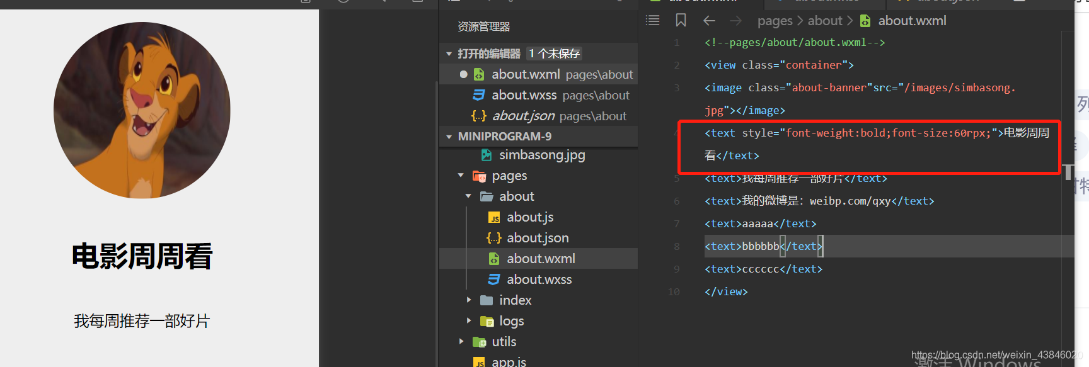The height and width of the screenshot is (367, 1089).
Task: Click the braces icon of open editor about.json
Action: click(479, 116)
